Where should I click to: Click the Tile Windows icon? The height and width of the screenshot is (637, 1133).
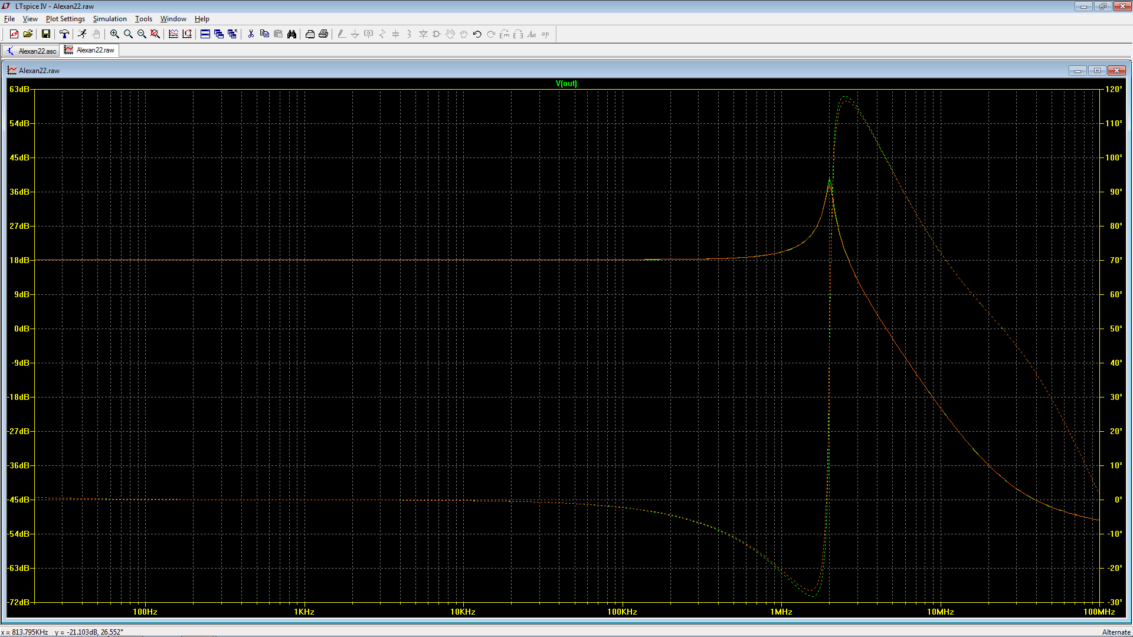click(205, 34)
